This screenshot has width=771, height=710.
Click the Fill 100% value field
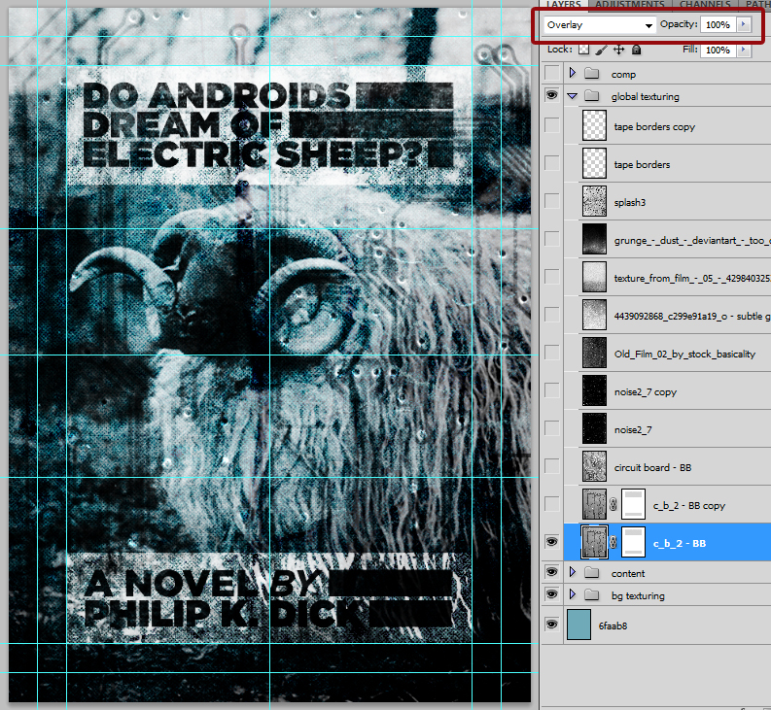coord(718,50)
